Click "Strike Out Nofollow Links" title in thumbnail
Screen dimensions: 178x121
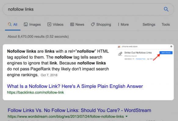pyautogui.click(x=138, y=53)
